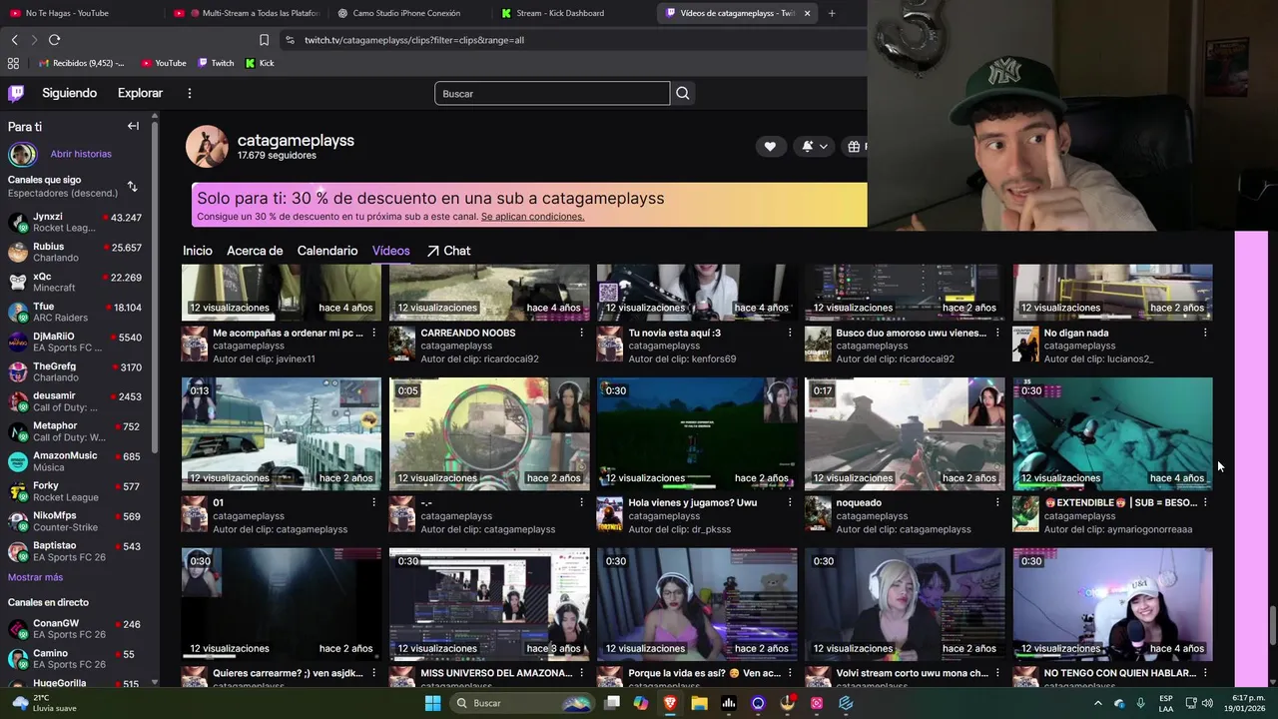
Task: Click the search magnifier button
Action: (x=682, y=93)
